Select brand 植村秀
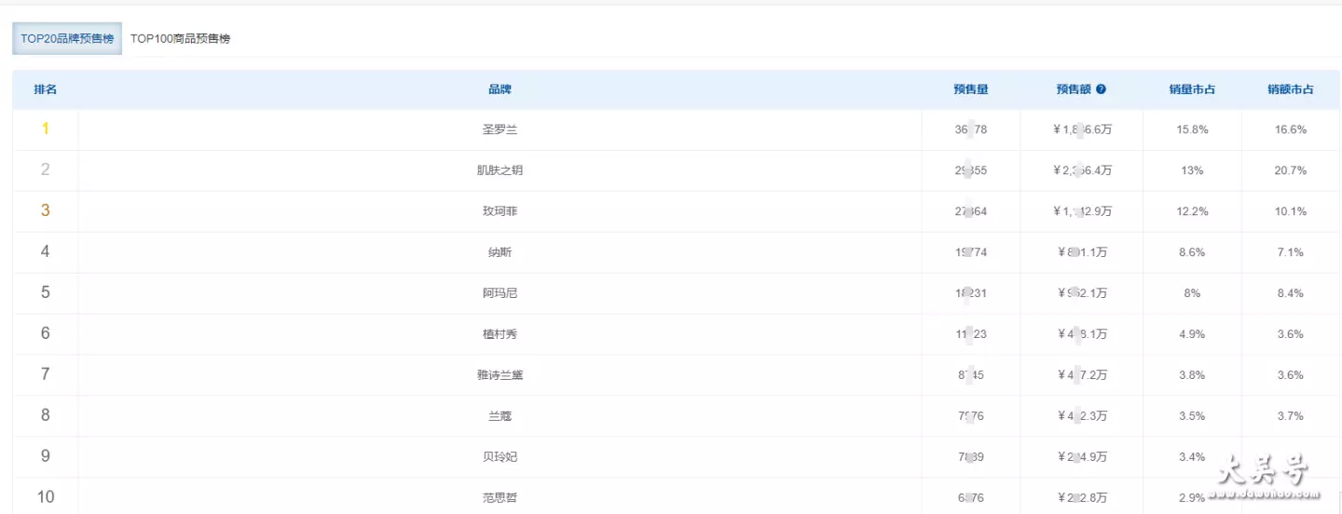 (500, 334)
